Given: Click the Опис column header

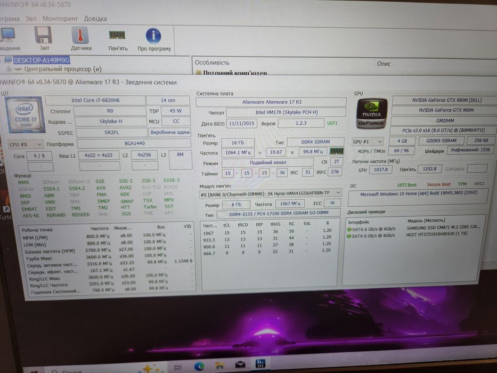Looking at the screenshot, I should click(384, 64).
